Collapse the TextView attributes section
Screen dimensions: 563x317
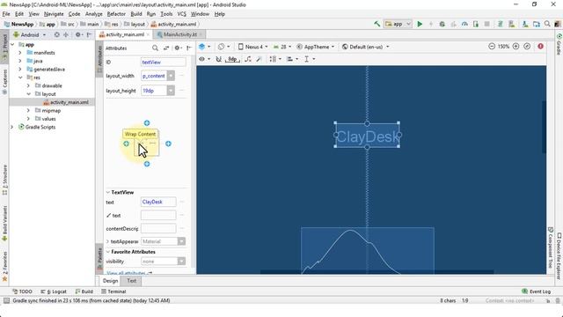pyautogui.click(x=107, y=192)
